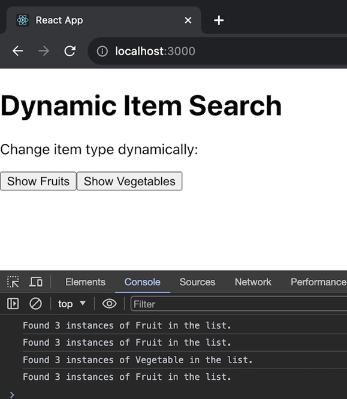Go forward to the next page
Viewport: 347px width, 399px height.
[x=44, y=51]
